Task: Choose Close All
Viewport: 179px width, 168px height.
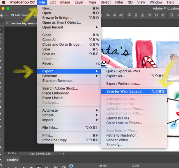Action: 69,40
